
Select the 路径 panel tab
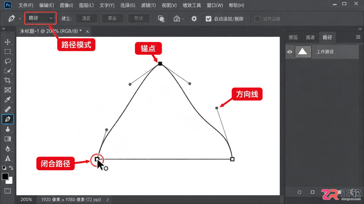coord(327,37)
